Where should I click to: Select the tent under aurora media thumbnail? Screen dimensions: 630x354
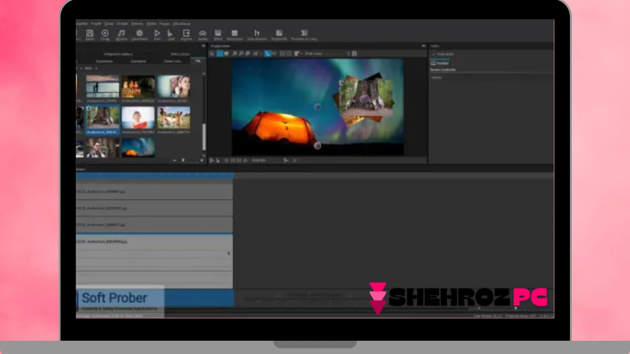point(138,147)
